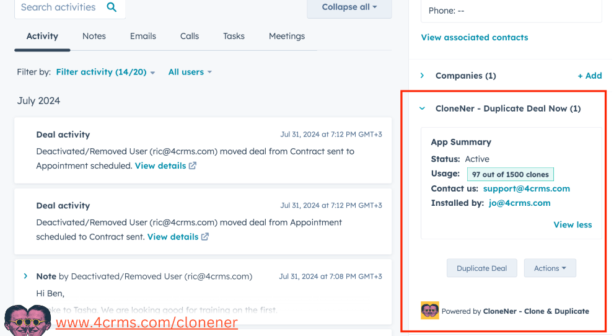The height and width of the screenshot is (336, 614).
Task: Click + Add next to Companies
Action: (590, 76)
